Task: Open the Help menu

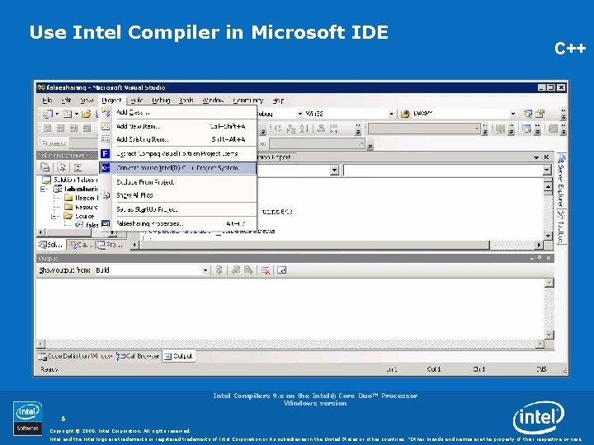Action: [278, 101]
